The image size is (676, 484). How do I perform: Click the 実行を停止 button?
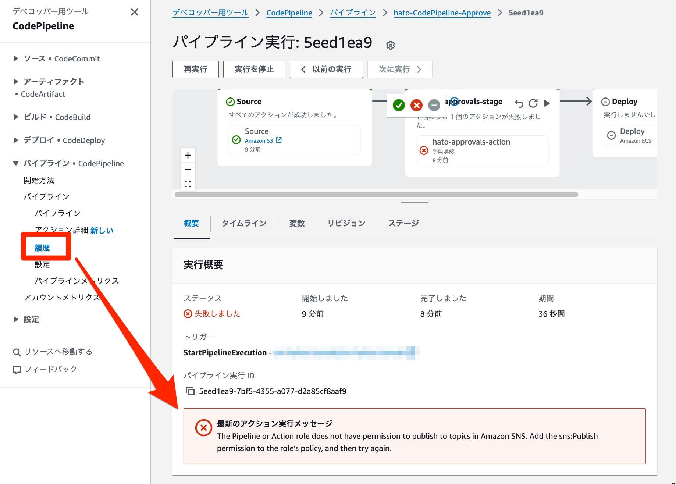click(x=254, y=69)
